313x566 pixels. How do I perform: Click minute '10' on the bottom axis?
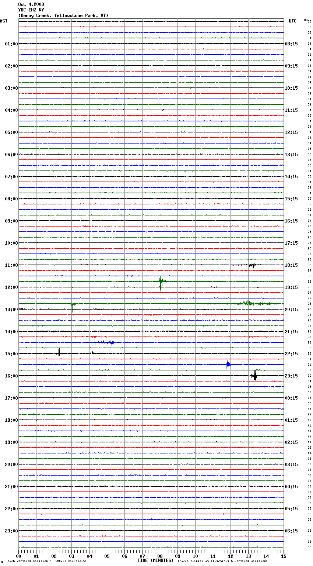tap(195, 556)
